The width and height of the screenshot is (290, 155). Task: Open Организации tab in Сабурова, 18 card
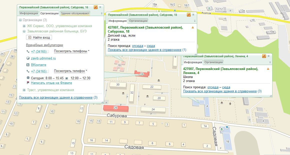(138, 21)
